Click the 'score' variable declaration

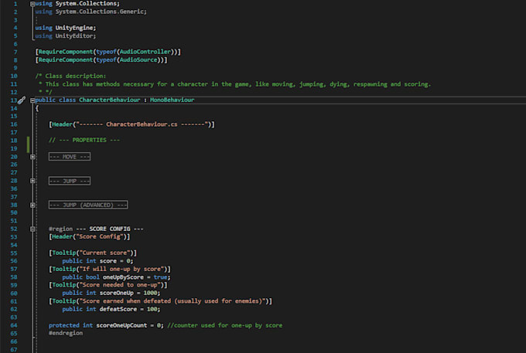108,261
